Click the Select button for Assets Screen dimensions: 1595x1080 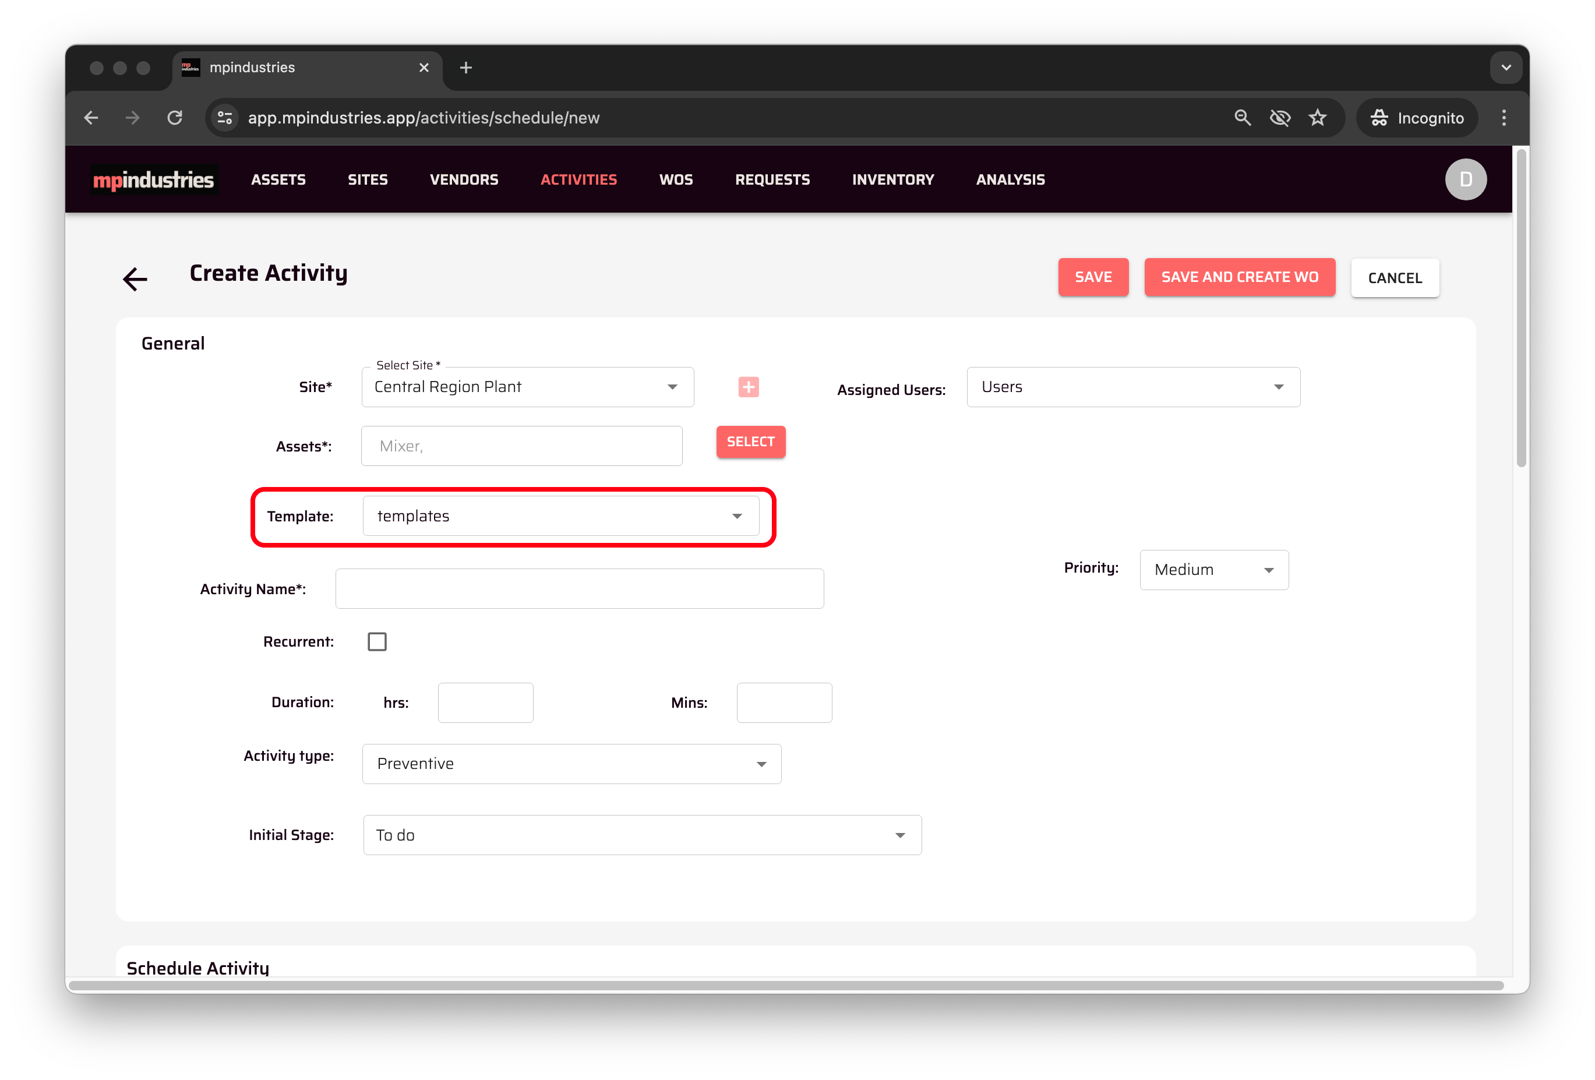(750, 442)
